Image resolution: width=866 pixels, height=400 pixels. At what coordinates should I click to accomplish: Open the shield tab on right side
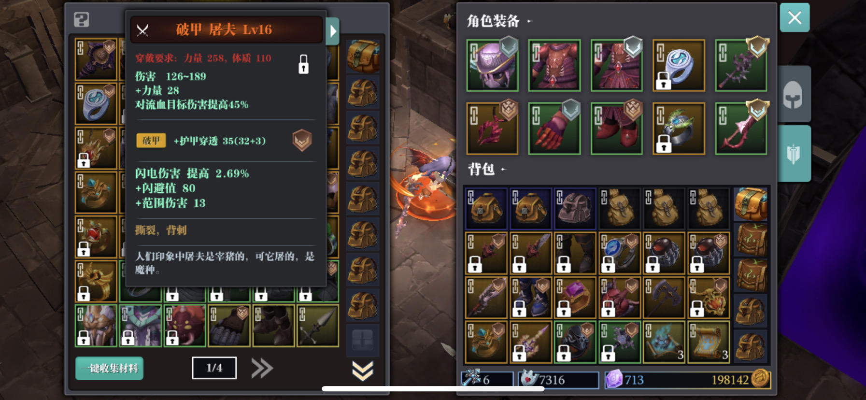(793, 154)
